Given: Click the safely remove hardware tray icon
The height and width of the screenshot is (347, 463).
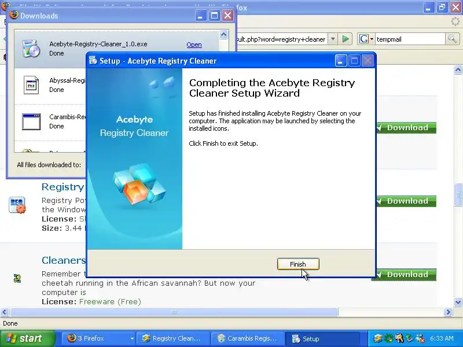Looking at the screenshot, I should [x=409, y=338].
